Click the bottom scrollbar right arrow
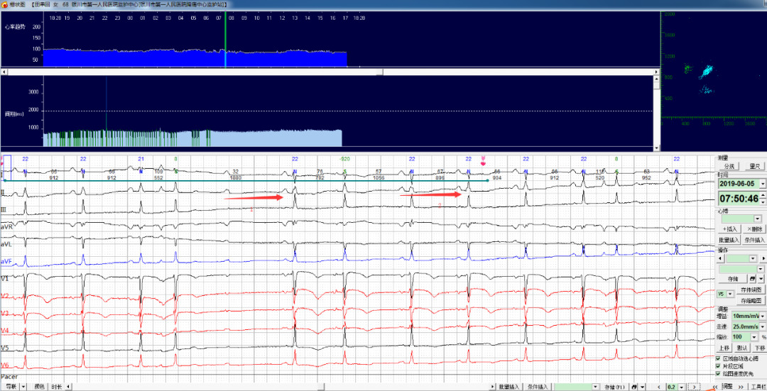 tap(493, 387)
